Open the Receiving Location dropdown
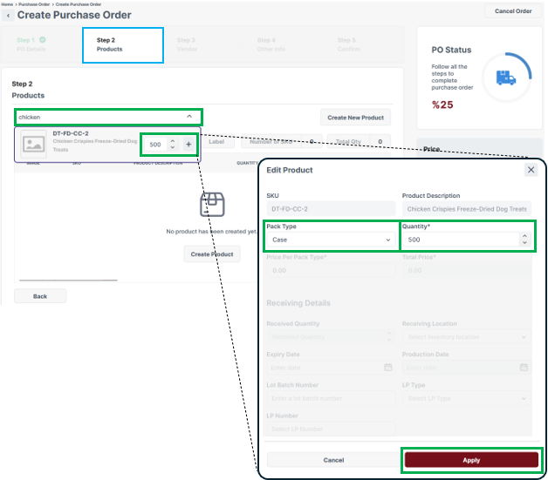Viewport: 548px width, 480px height. pyautogui.click(x=465, y=337)
